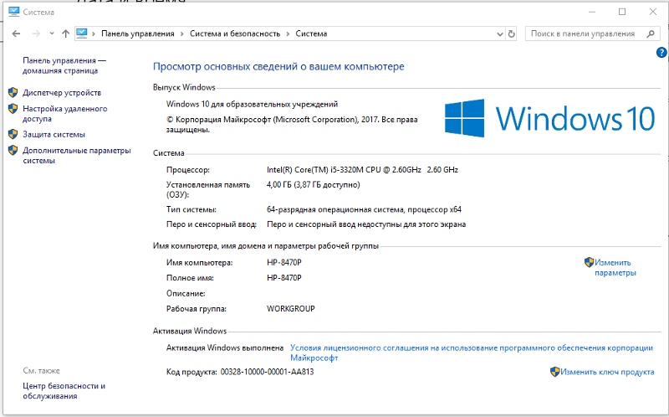
Task: Select the 'Панель управления' breadcrumb
Action: pos(138,33)
